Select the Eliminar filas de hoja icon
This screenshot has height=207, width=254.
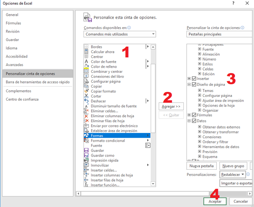click(x=86, y=121)
